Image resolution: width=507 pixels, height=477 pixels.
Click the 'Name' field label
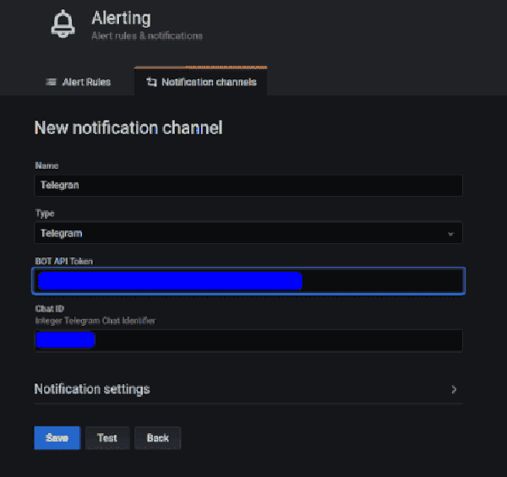click(x=46, y=165)
